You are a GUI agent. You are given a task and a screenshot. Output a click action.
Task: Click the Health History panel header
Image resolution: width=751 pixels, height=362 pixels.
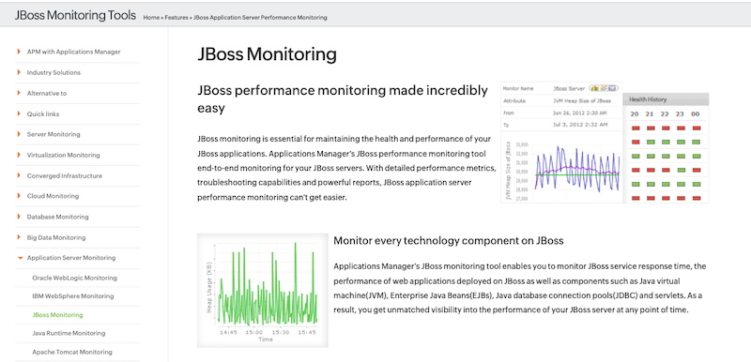(666, 99)
